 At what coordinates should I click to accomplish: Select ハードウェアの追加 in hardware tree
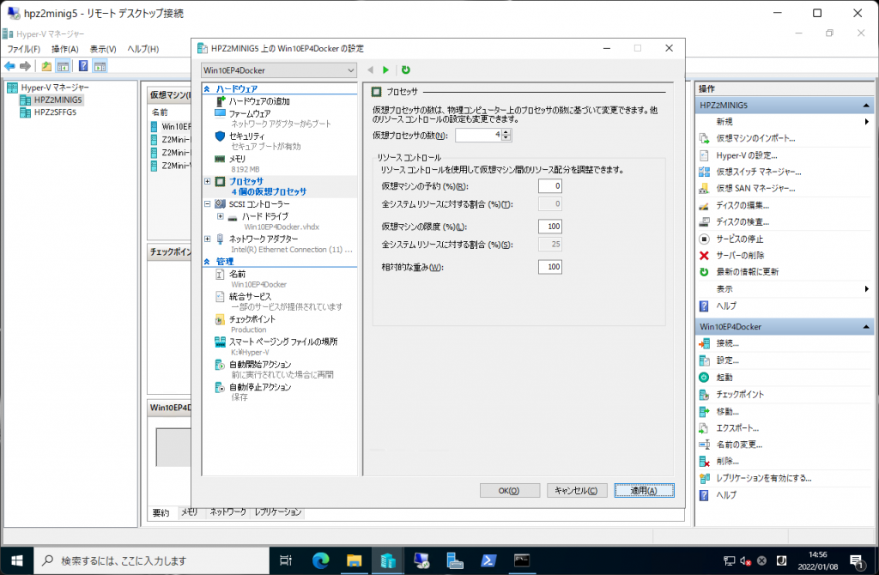[x=259, y=101]
